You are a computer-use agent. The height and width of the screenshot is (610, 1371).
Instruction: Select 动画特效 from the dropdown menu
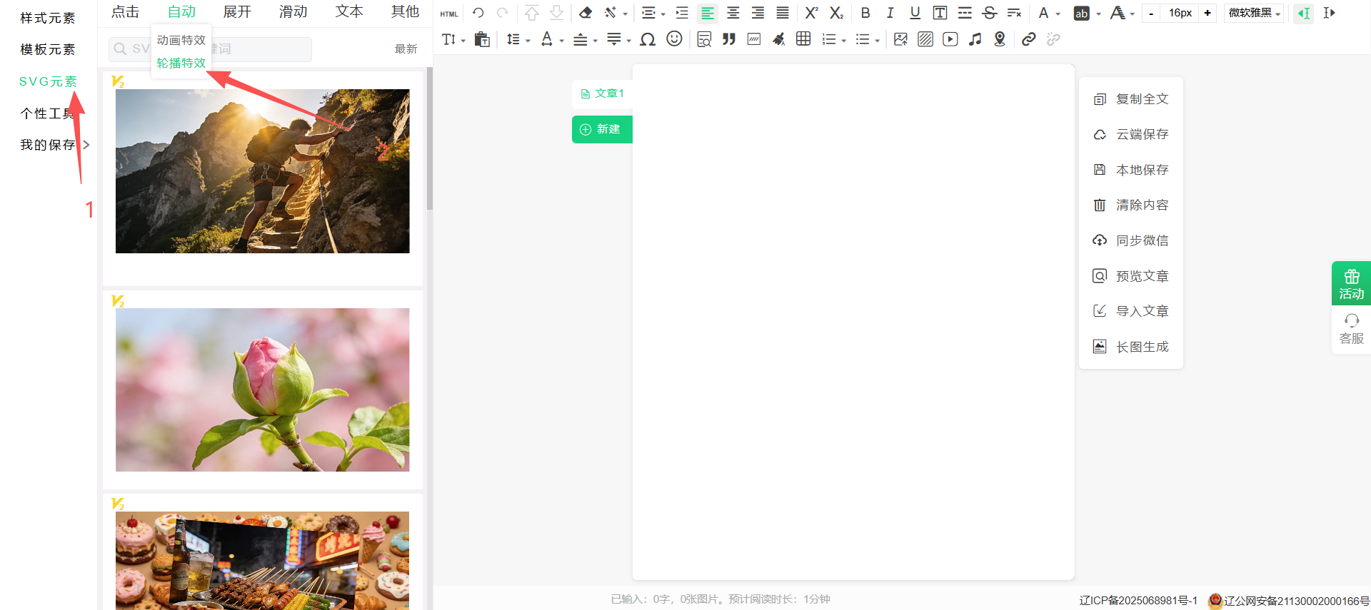[181, 41]
